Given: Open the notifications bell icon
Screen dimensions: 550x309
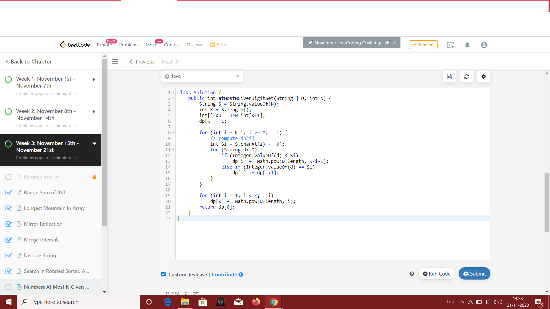Looking at the screenshot, I should coord(467,45).
